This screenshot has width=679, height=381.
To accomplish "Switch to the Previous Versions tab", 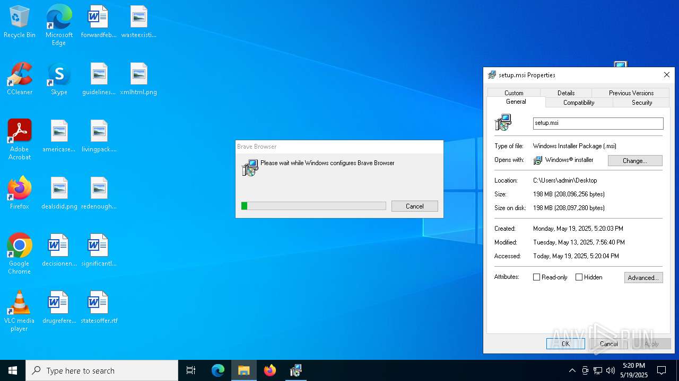I will tap(631, 93).
